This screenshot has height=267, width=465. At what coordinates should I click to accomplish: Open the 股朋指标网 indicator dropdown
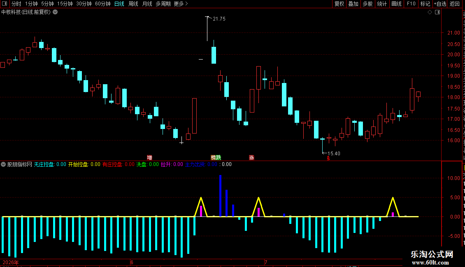click(3, 164)
